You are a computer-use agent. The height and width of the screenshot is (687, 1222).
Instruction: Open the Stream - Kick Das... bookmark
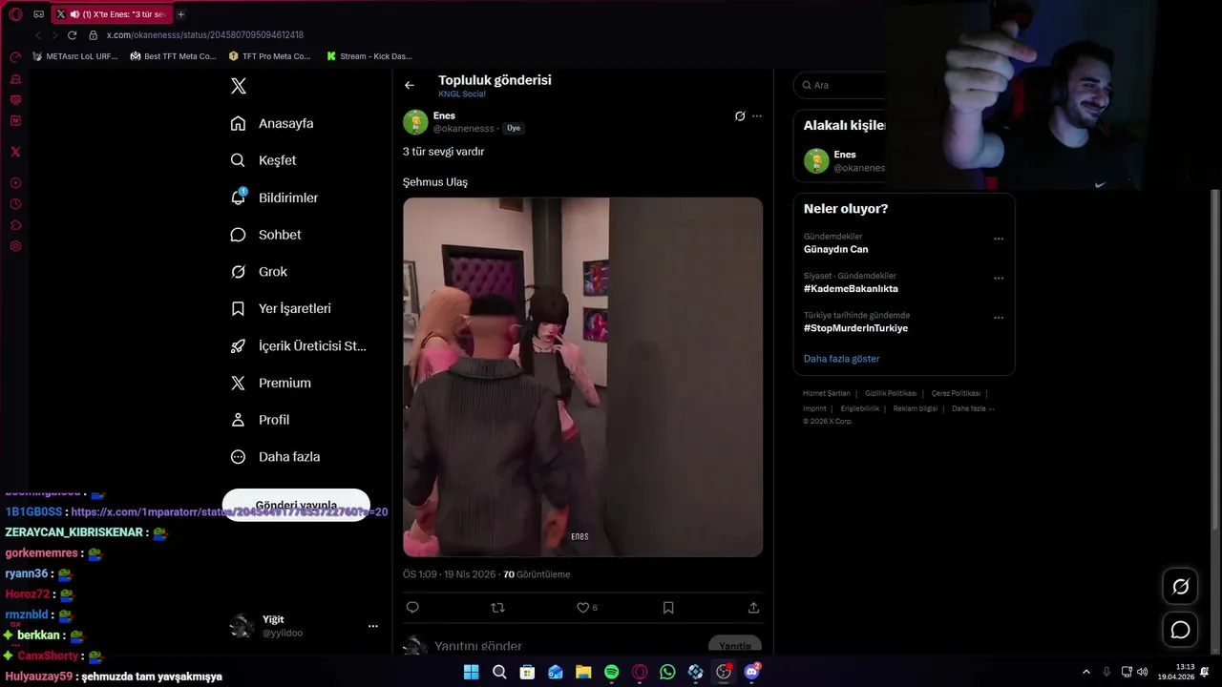(369, 56)
